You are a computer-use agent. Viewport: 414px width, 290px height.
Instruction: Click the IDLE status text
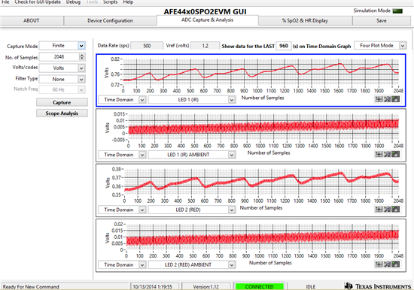310,286
